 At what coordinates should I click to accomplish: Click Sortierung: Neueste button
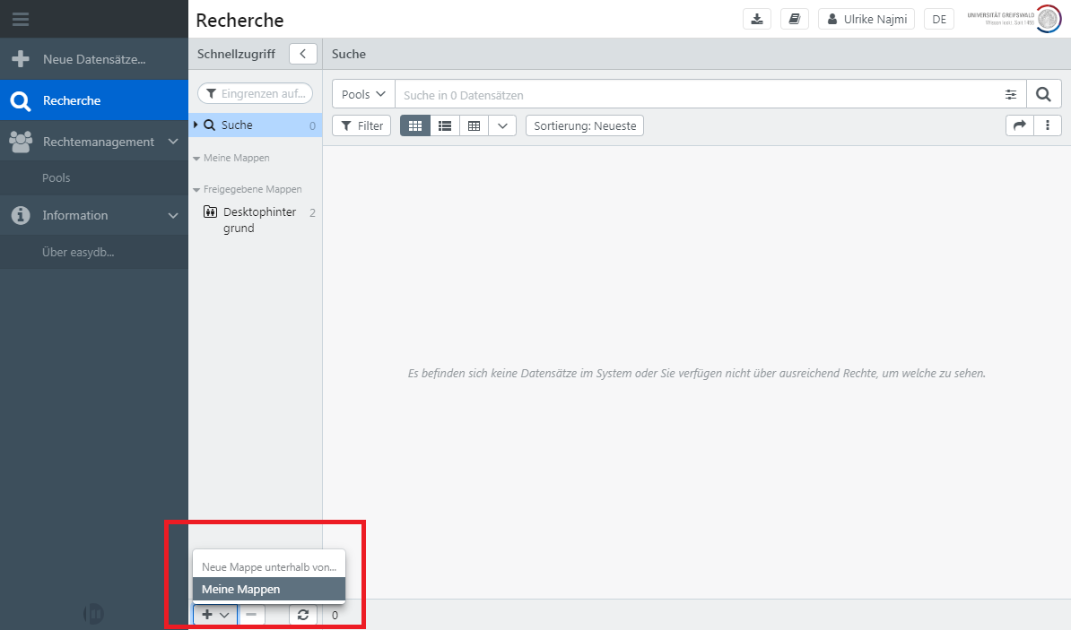(x=584, y=125)
